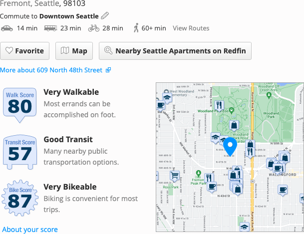Image resolution: width=304 pixels, height=234 pixels.
Task: Click the Bike Score 87 badge
Action: (20, 199)
